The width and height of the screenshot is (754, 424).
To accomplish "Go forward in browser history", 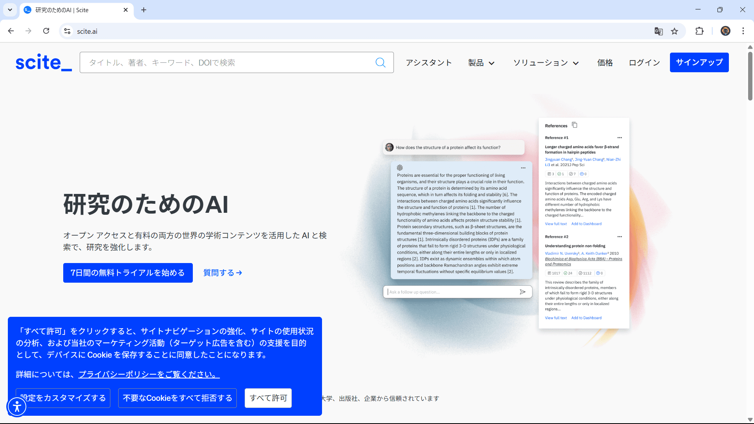I will tap(28, 31).
